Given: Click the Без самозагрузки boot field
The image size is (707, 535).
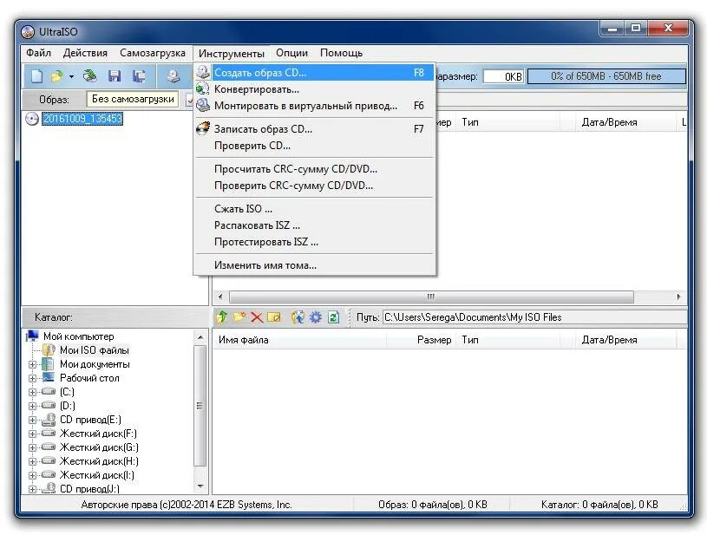Looking at the screenshot, I should pos(133,99).
